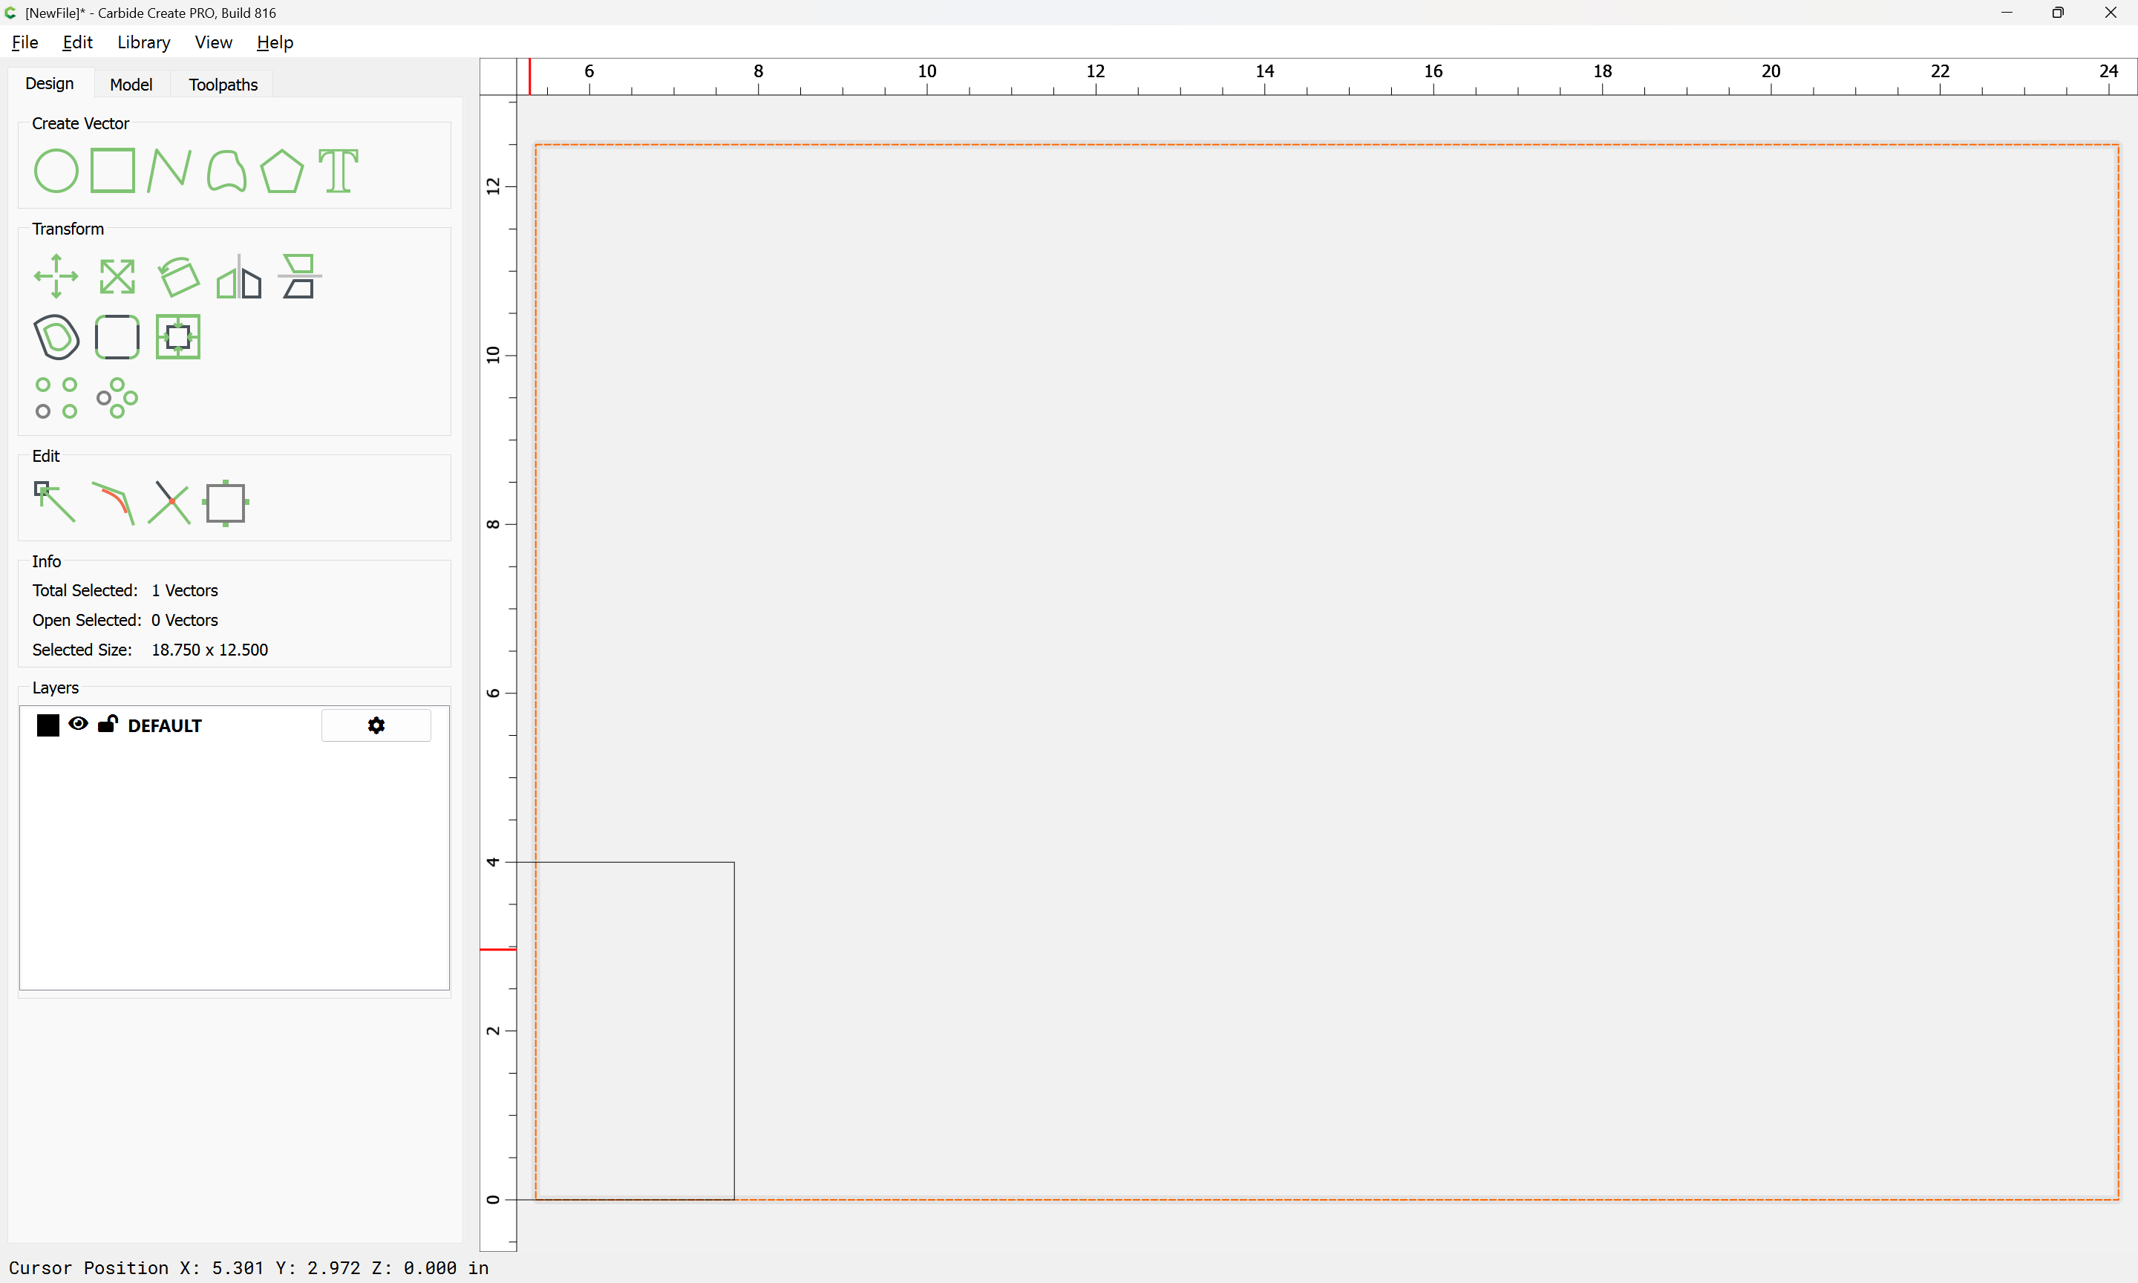Activate the Trim intersection scissors tool

pyautogui.click(x=169, y=503)
